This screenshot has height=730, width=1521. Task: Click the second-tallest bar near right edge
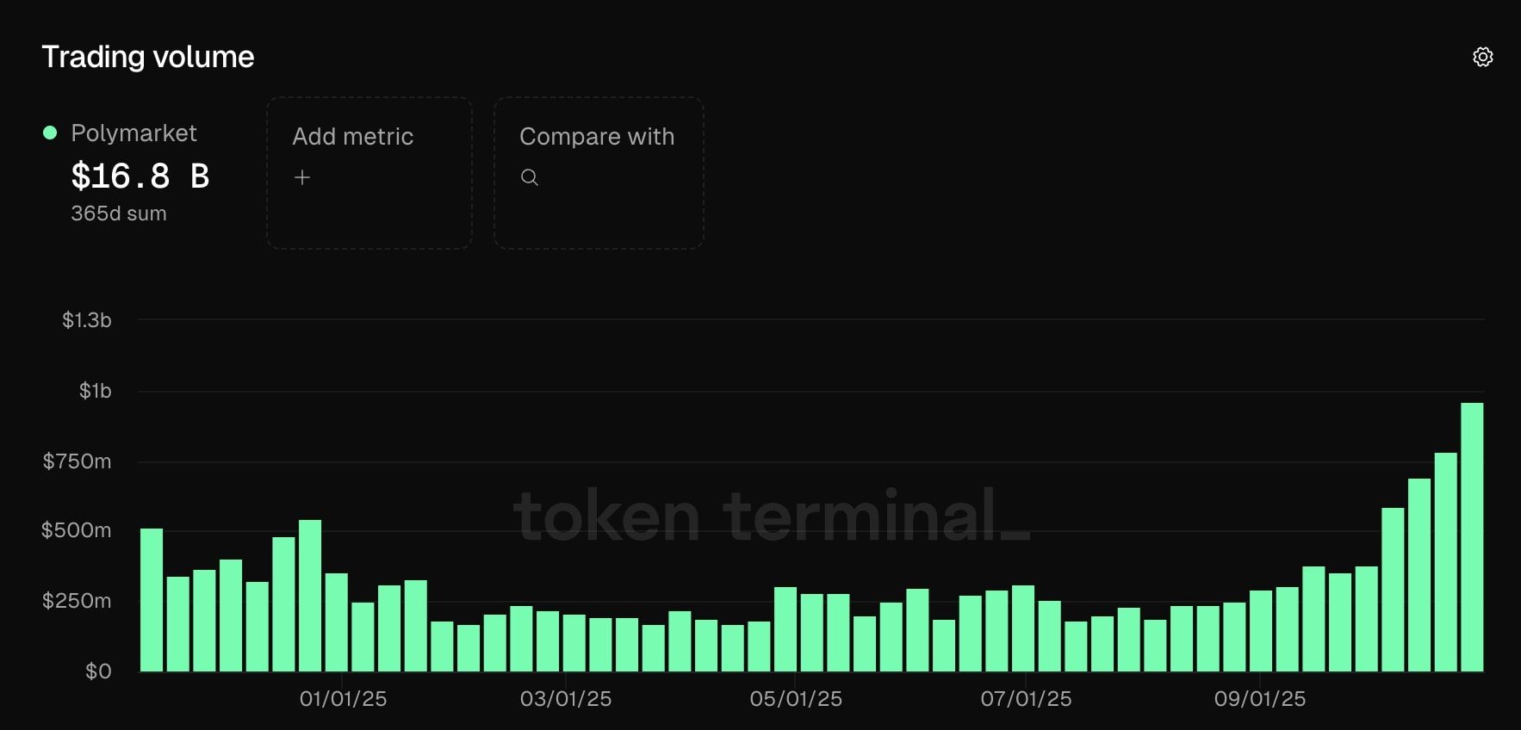click(x=1446, y=562)
